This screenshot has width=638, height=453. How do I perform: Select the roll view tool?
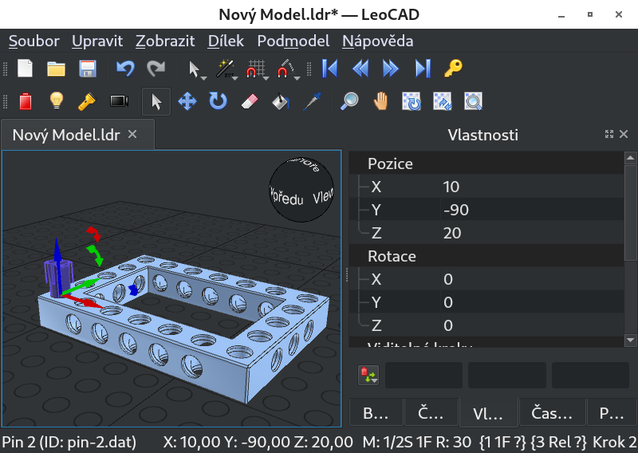coord(443,101)
